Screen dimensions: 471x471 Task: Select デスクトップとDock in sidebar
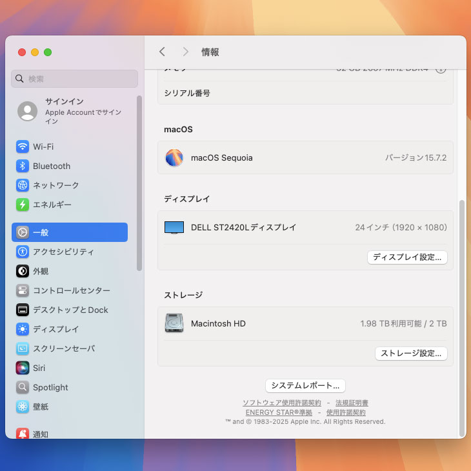pos(70,310)
